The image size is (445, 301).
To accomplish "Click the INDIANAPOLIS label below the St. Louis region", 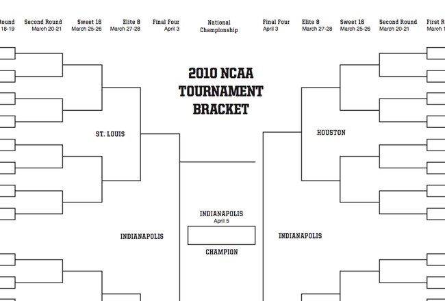I will (142, 236).
